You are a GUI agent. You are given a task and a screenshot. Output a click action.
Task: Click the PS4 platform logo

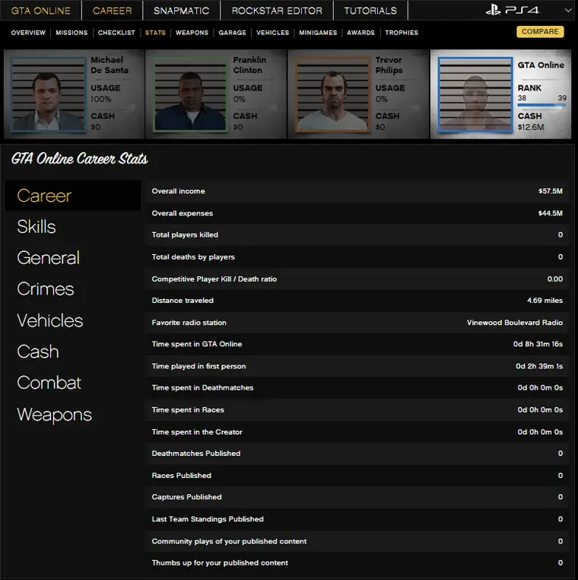coord(513,11)
